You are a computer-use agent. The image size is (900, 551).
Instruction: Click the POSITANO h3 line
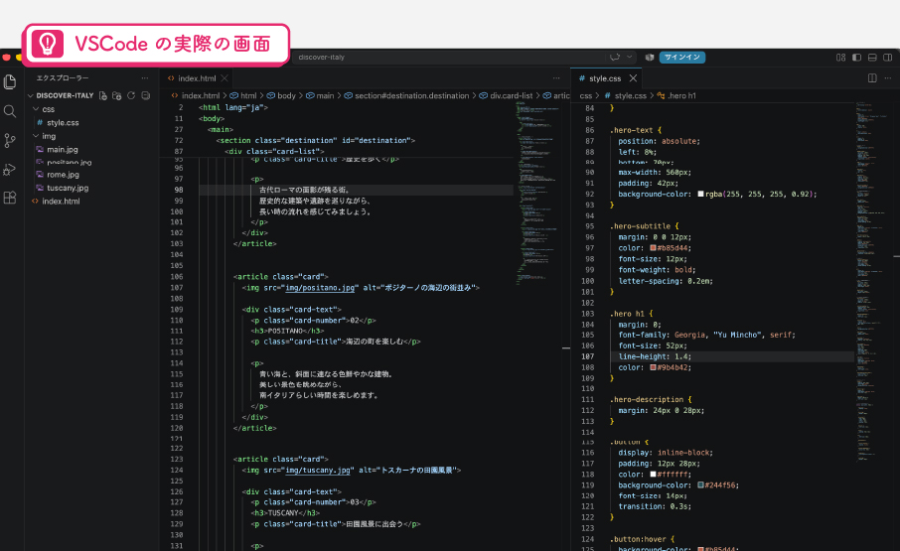point(287,331)
